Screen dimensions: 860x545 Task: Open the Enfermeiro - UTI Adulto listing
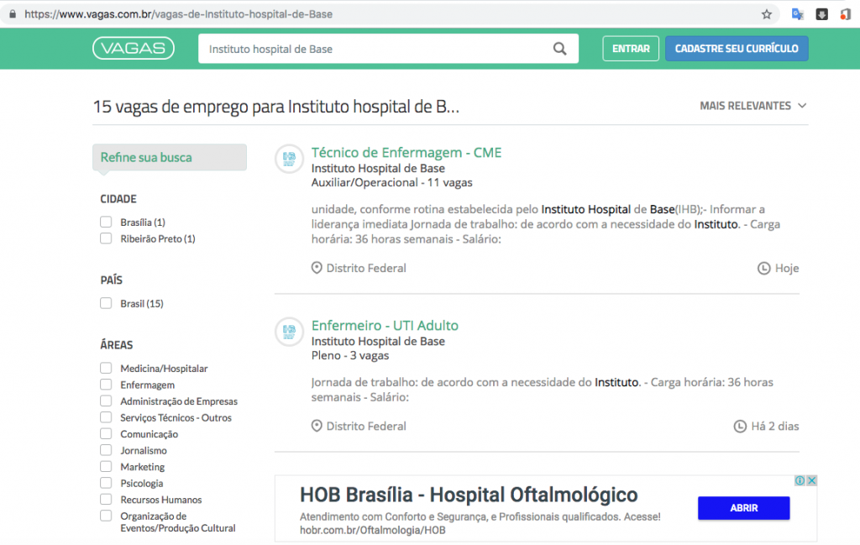[x=385, y=326]
